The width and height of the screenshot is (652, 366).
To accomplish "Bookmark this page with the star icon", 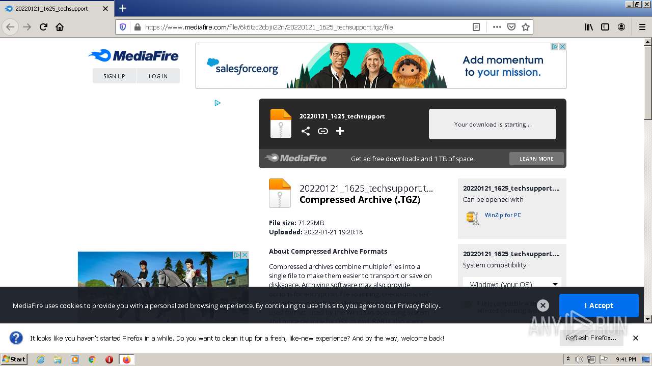I will click(526, 27).
